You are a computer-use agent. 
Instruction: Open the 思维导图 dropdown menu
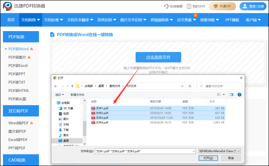point(209,20)
